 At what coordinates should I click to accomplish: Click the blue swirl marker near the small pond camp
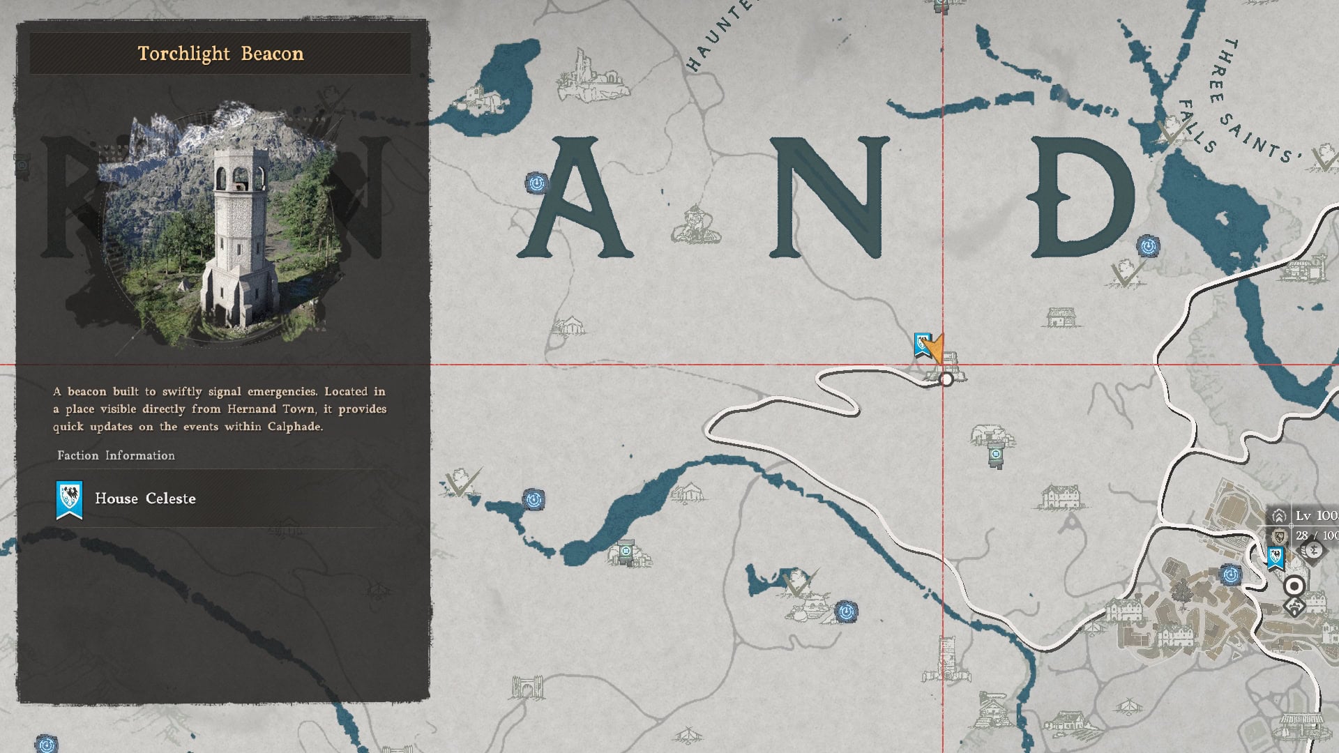[x=846, y=612]
